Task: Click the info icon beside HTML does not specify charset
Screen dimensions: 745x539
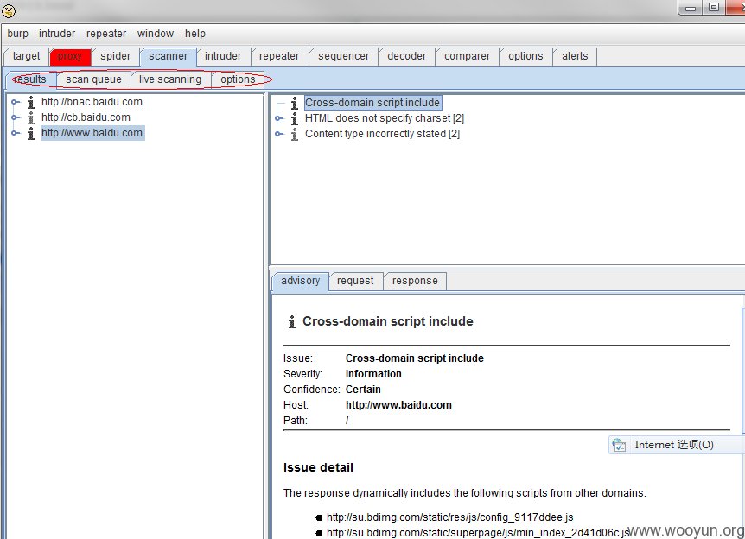Action: point(295,118)
